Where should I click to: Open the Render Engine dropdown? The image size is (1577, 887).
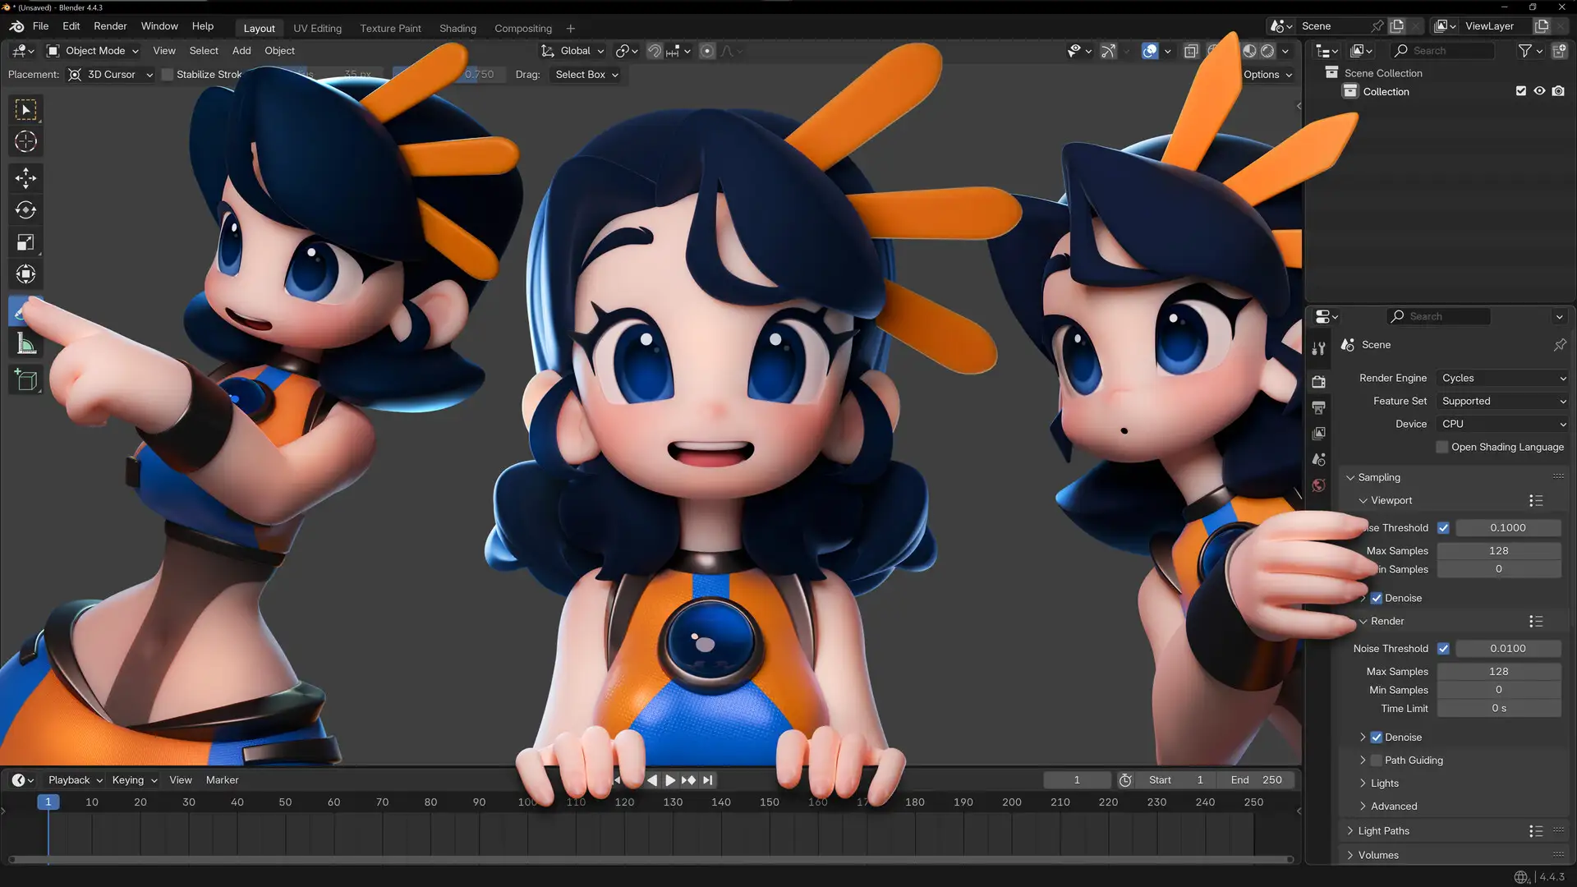[x=1502, y=378]
